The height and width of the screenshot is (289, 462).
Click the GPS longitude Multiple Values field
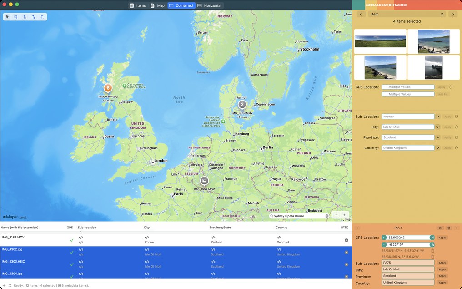(x=408, y=94)
